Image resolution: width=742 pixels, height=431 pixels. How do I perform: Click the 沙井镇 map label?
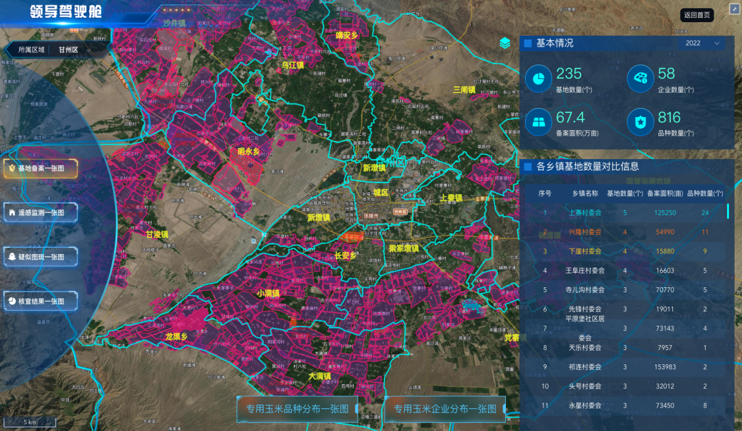174,23
